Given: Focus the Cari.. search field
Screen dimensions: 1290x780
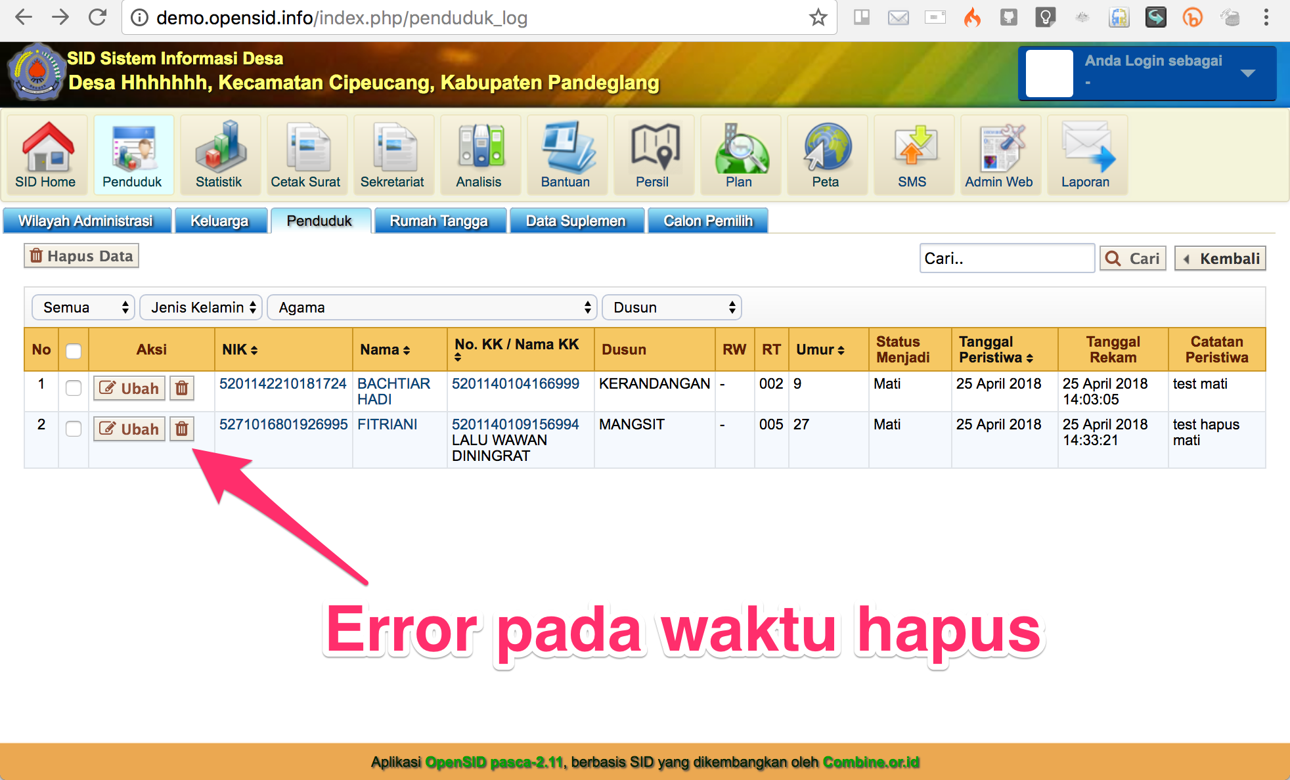Looking at the screenshot, I should 1007,259.
